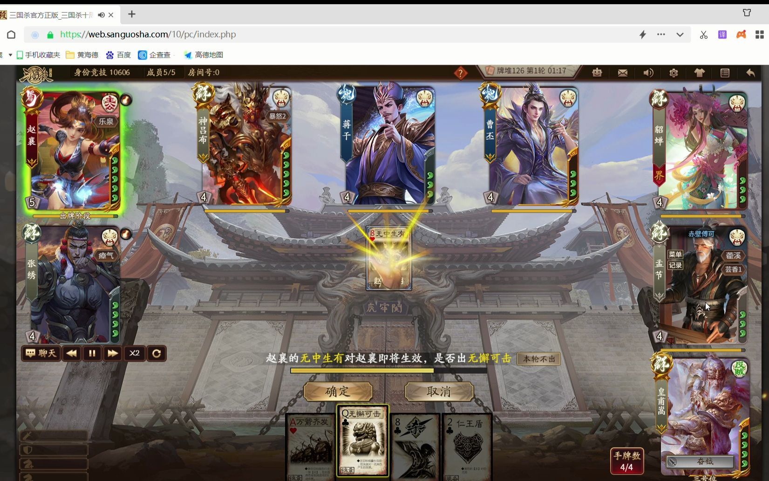Fast forward the replay playback
769x481 pixels.
pos(113,353)
